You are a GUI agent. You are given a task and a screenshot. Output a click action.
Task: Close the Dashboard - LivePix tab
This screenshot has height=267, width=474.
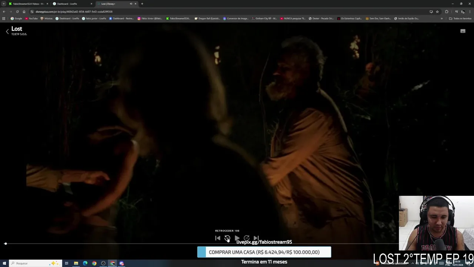point(91,4)
